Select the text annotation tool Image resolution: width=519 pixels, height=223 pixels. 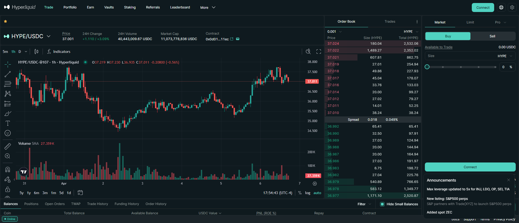tap(8, 123)
